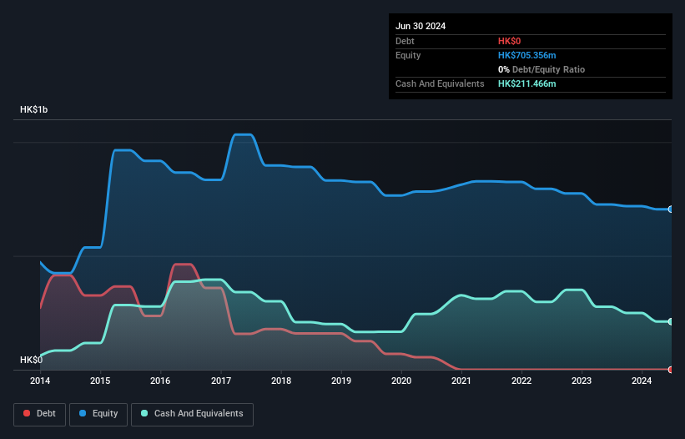Click the Equity row label in tooltip
685x439 pixels.
click(408, 55)
